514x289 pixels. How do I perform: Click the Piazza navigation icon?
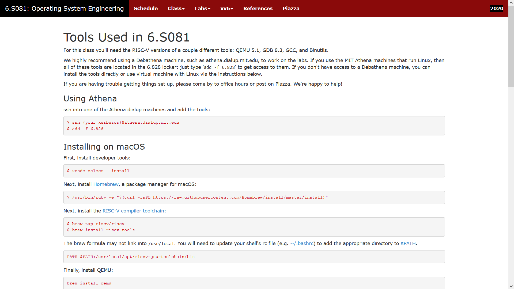291,9
